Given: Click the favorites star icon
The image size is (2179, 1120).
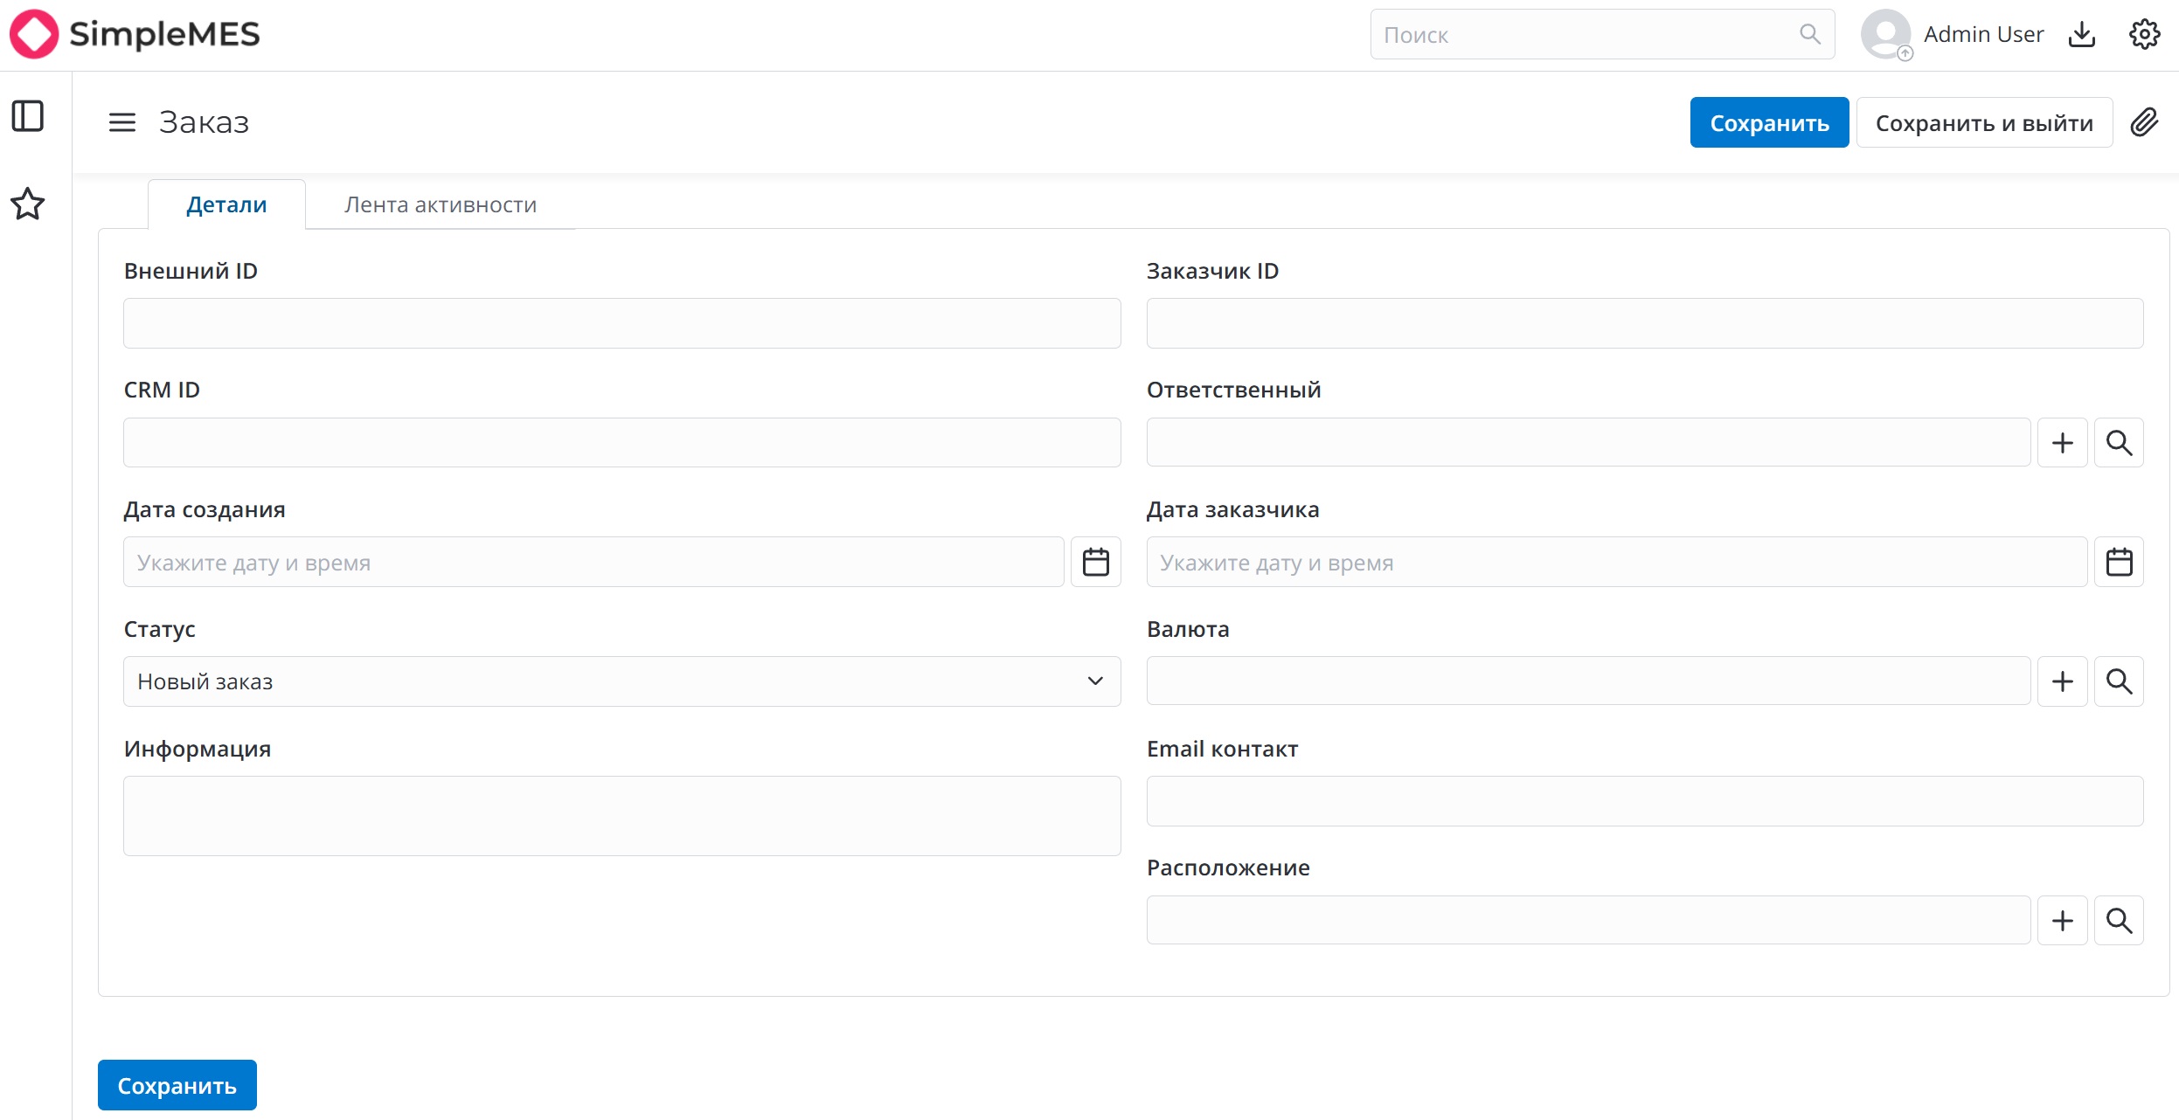Looking at the screenshot, I should click(27, 204).
